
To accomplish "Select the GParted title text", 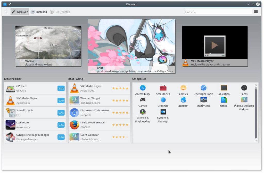I will coord(21,86).
